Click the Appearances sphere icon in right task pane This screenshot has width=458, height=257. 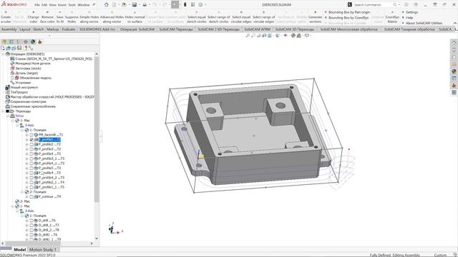coord(454,71)
